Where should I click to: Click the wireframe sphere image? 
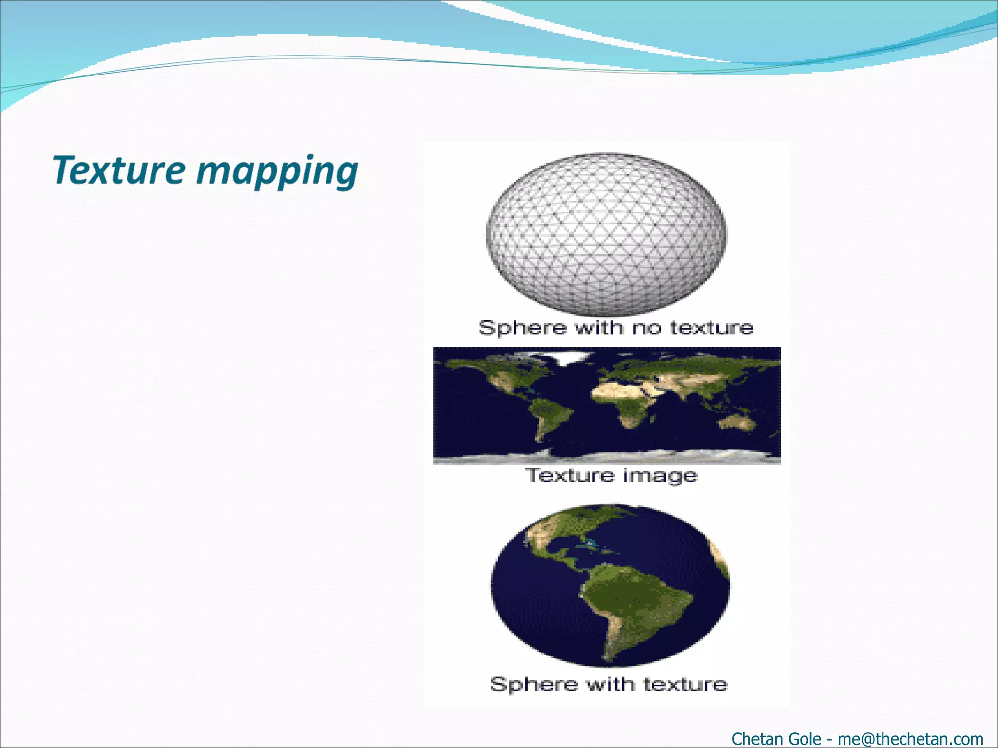pos(606,235)
